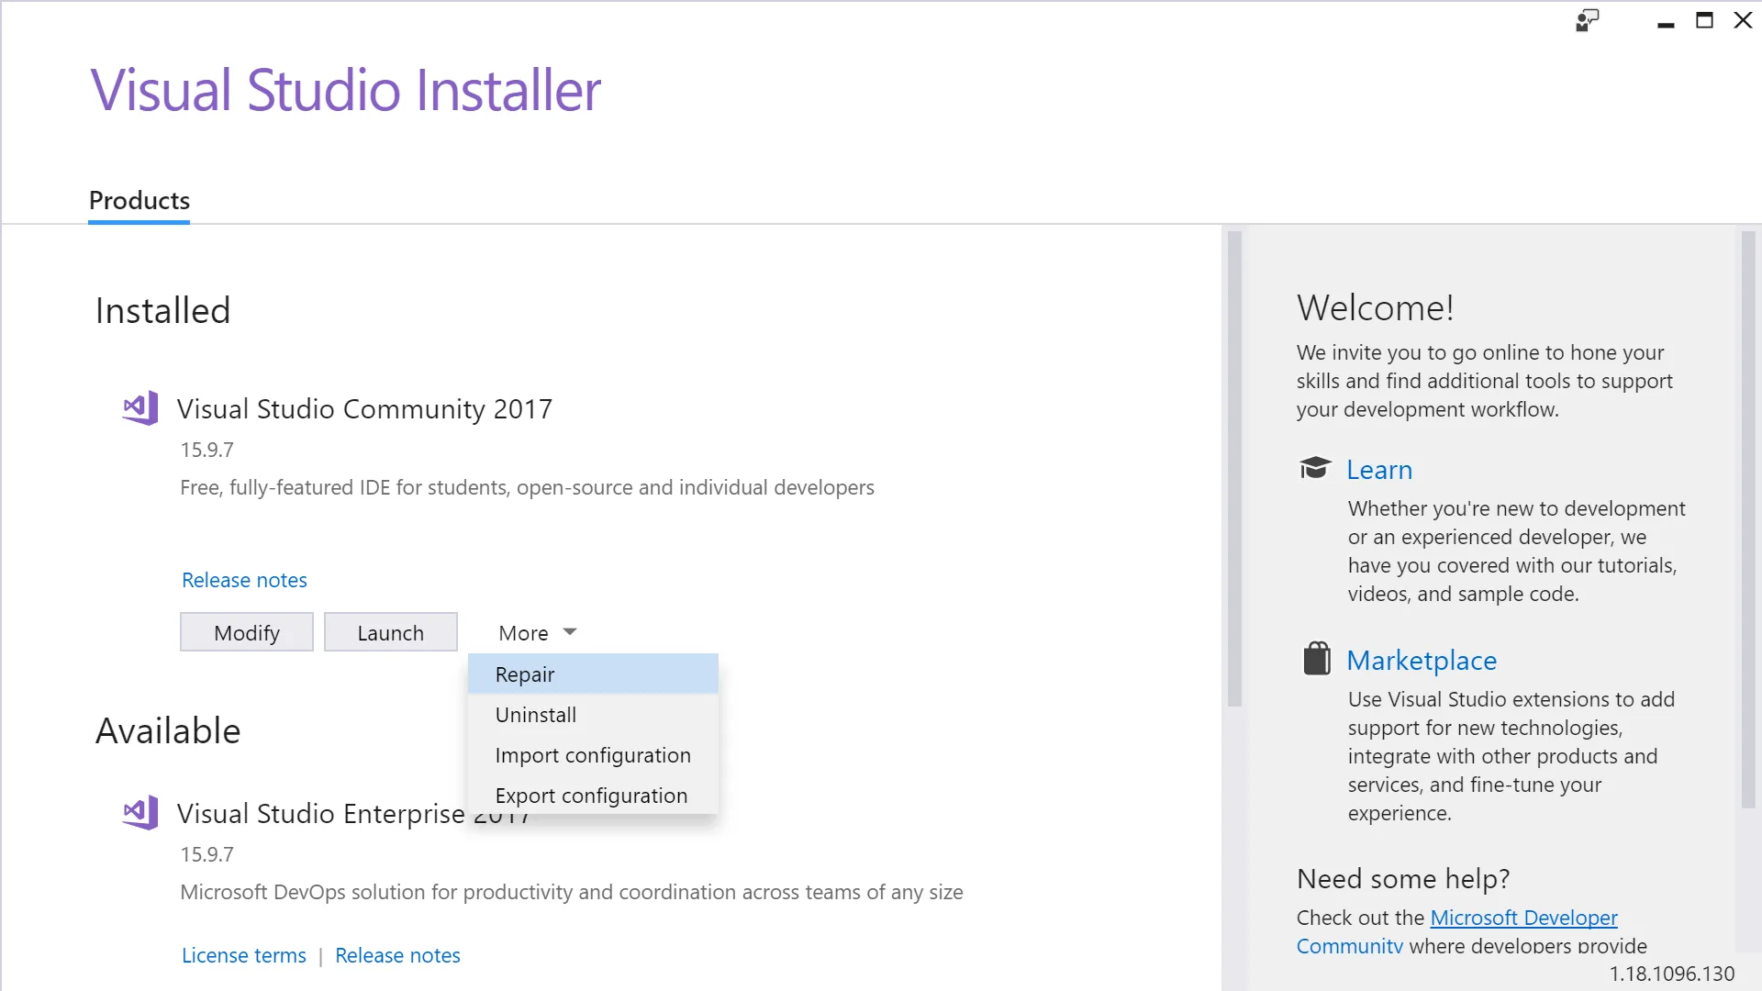Viewport: 1762px width, 991px height.
Task: Open the Products tab
Action: point(139,201)
